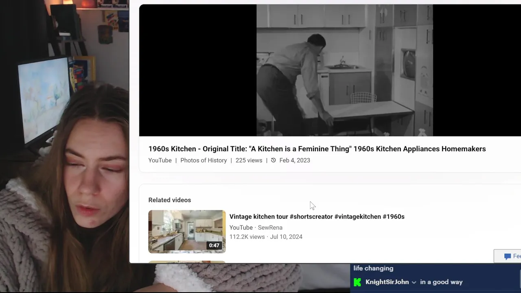Click the 'in a good way' chat message
This screenshot has height=293, width=521.
(441, 282)
